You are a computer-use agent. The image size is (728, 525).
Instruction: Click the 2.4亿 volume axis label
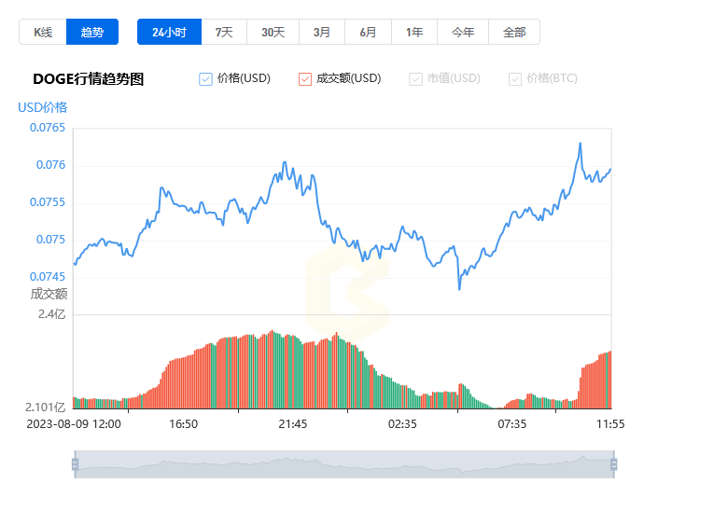tap(52, 314)
